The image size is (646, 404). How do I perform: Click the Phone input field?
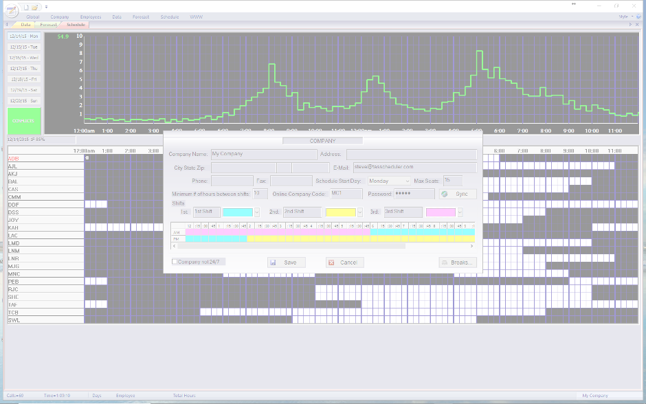coord(232,181)
